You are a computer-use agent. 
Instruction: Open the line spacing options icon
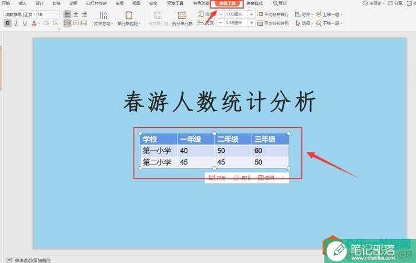[x=47, y=23]
